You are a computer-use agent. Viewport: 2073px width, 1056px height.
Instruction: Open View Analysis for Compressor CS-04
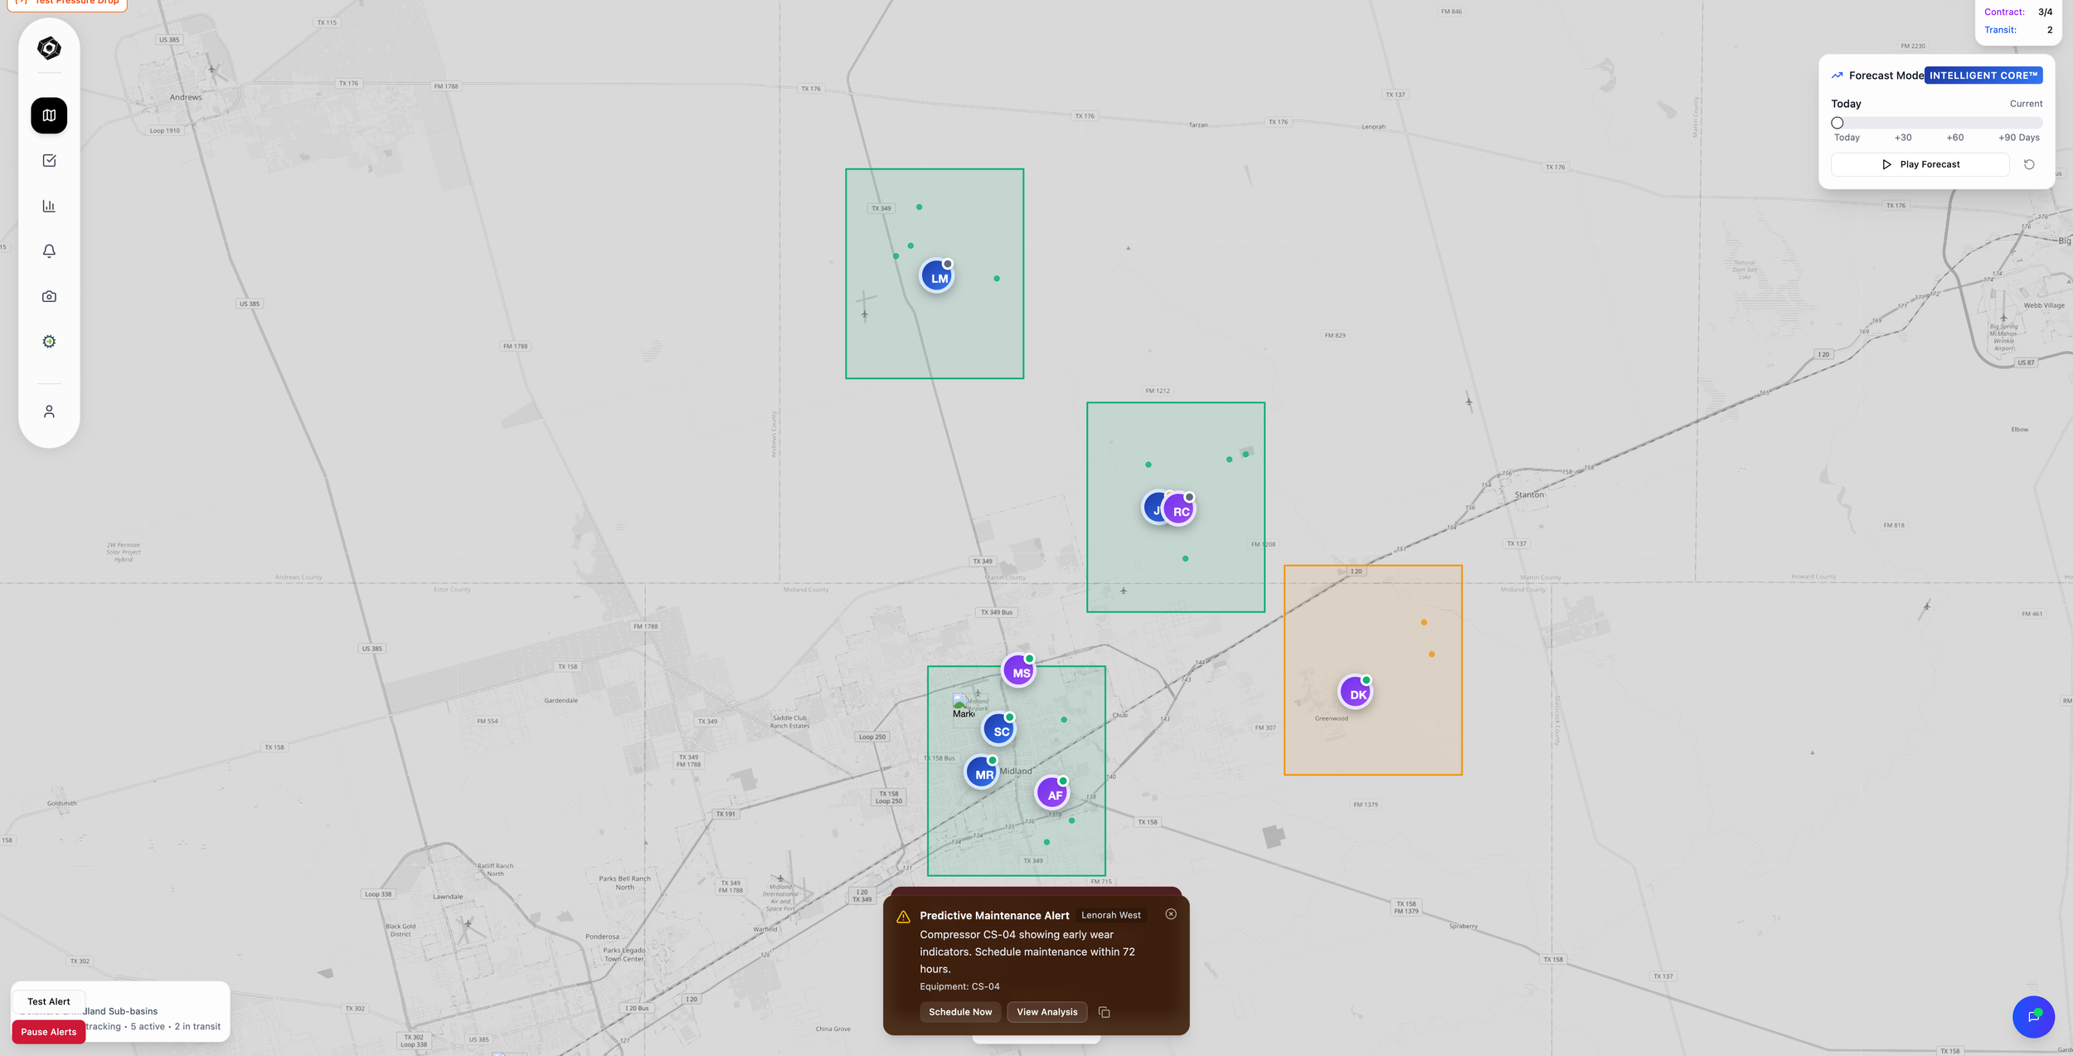pyautogui.click(x=1046, y=1011)
